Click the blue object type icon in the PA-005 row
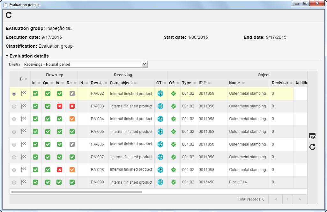327x212 pixels. click(160, 132)
